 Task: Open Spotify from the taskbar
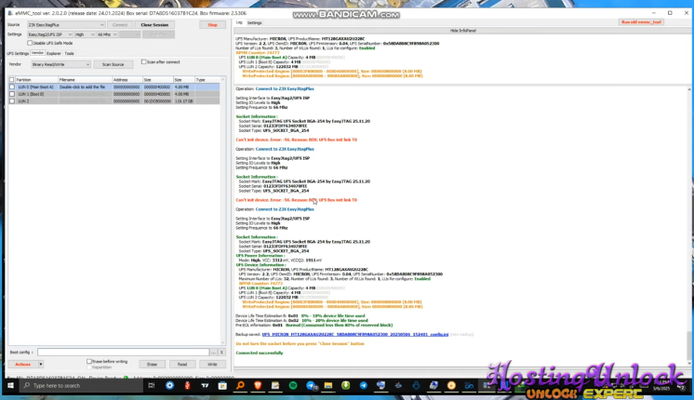pos(293,385)
